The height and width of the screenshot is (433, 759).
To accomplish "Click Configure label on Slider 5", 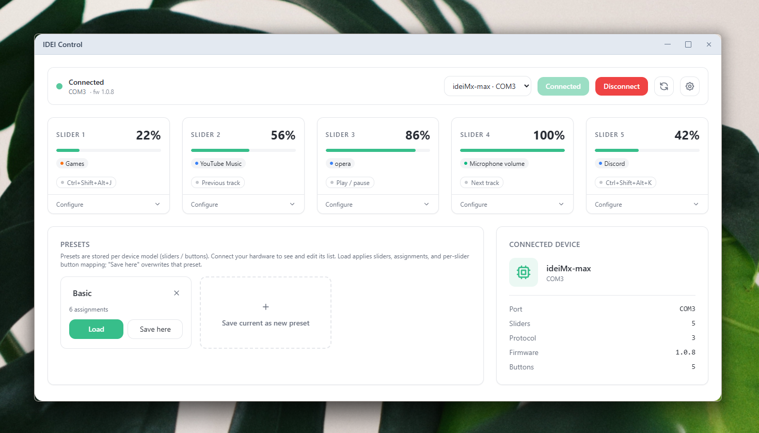I will click(x=608, y=205).
